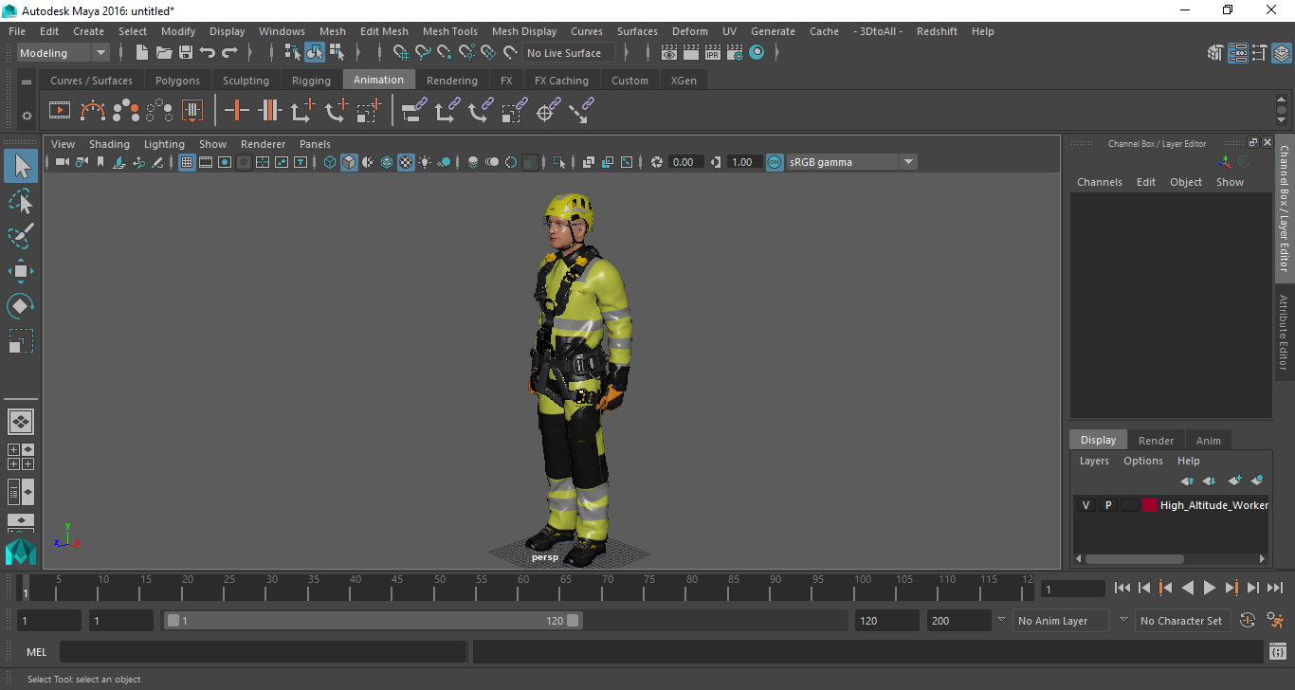Open animation preferences running-man icon
1295x690 pixels.
coord(1276,621)
